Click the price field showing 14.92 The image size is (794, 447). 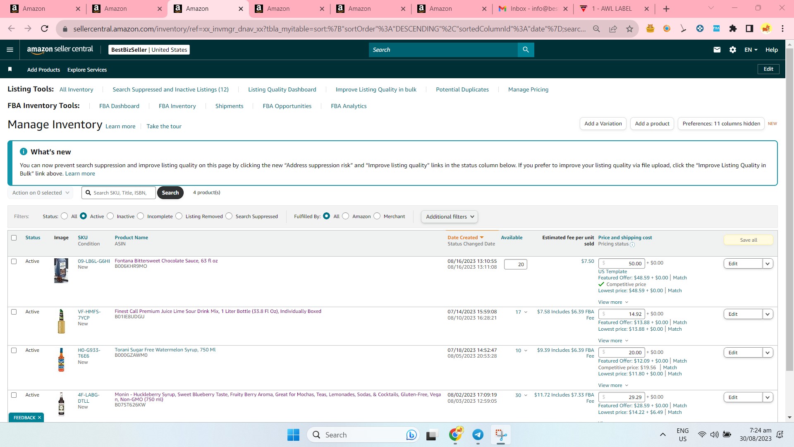click(622, 314)
